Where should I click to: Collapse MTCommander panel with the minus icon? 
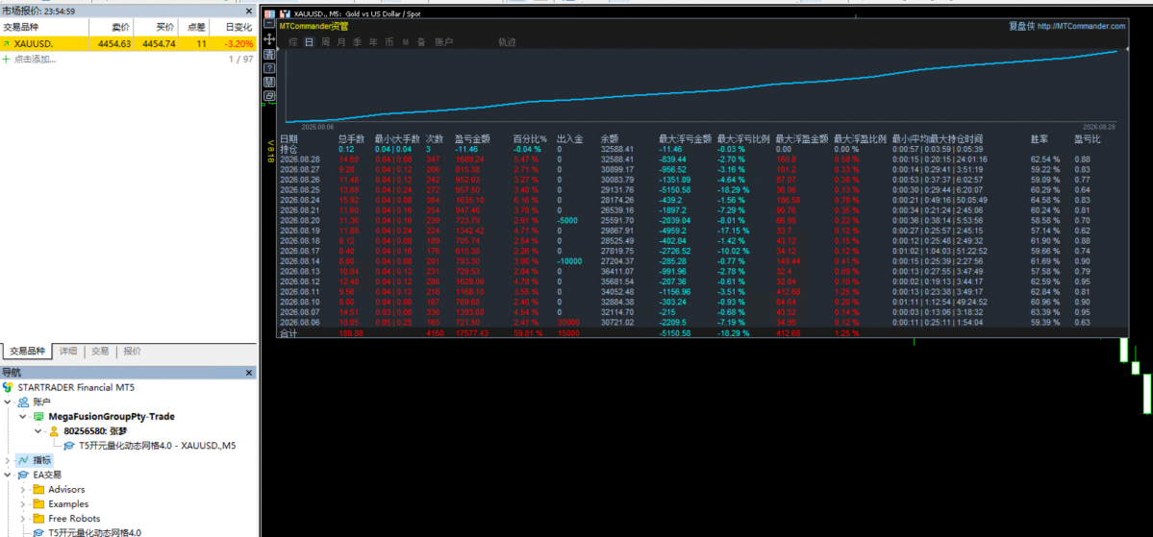pos(269,24)
